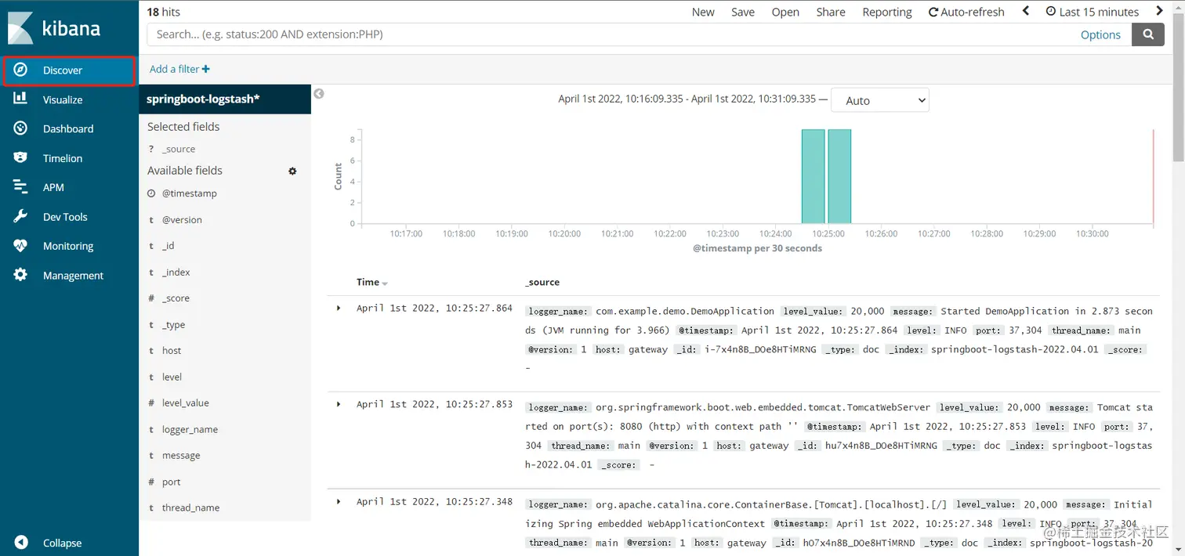This screenshot has width=1185, height=556.
Task: Click the _source selected field
Action: click(x=179, y=149)
